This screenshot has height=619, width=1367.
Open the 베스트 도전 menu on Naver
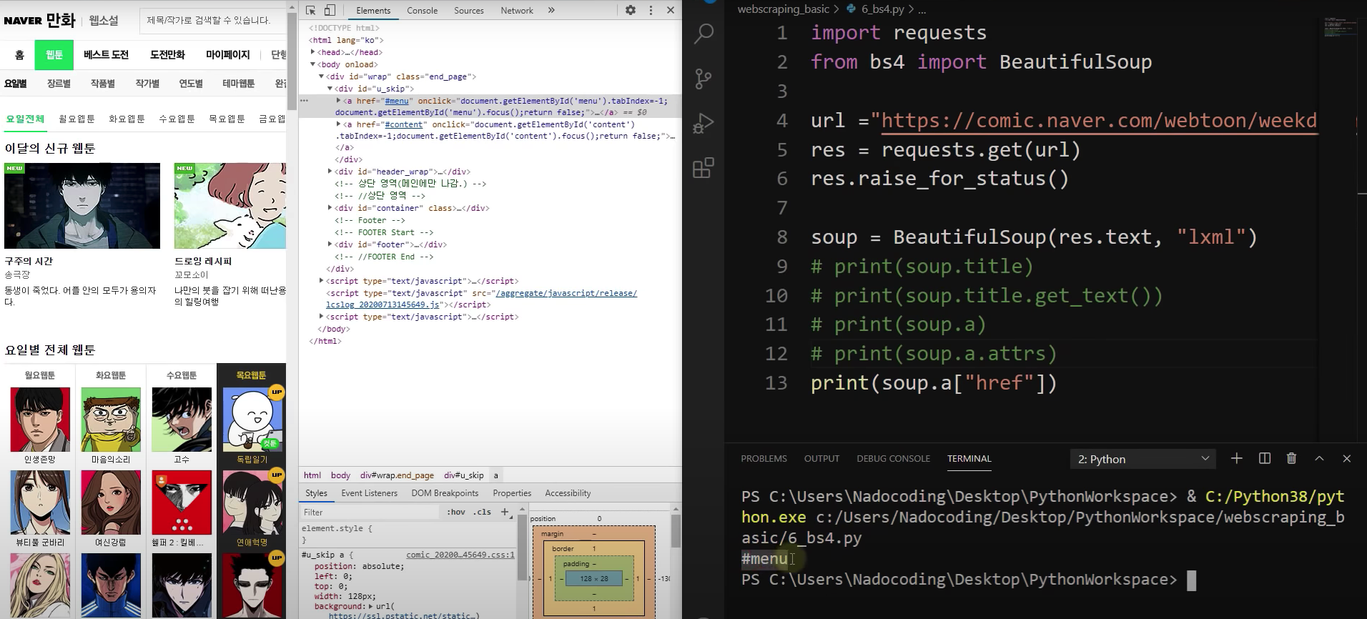(x=106, y=54)
